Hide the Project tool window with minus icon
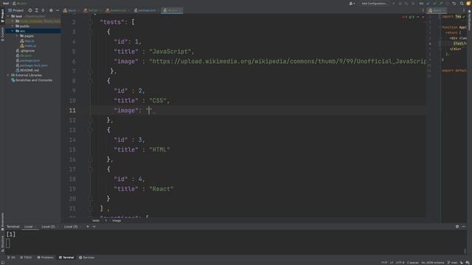The height and width of the screenshot is (265, 472). coord(58,10)
